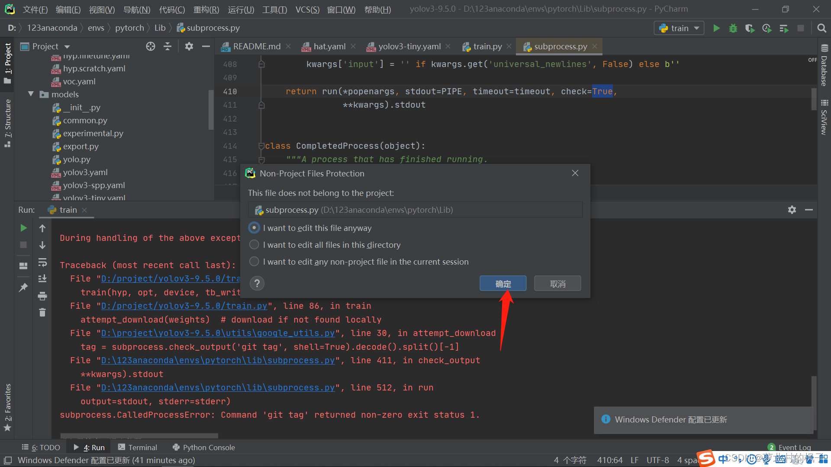
Task: Toggle the fold marker at line 408
Action: (x=261, y=64)
